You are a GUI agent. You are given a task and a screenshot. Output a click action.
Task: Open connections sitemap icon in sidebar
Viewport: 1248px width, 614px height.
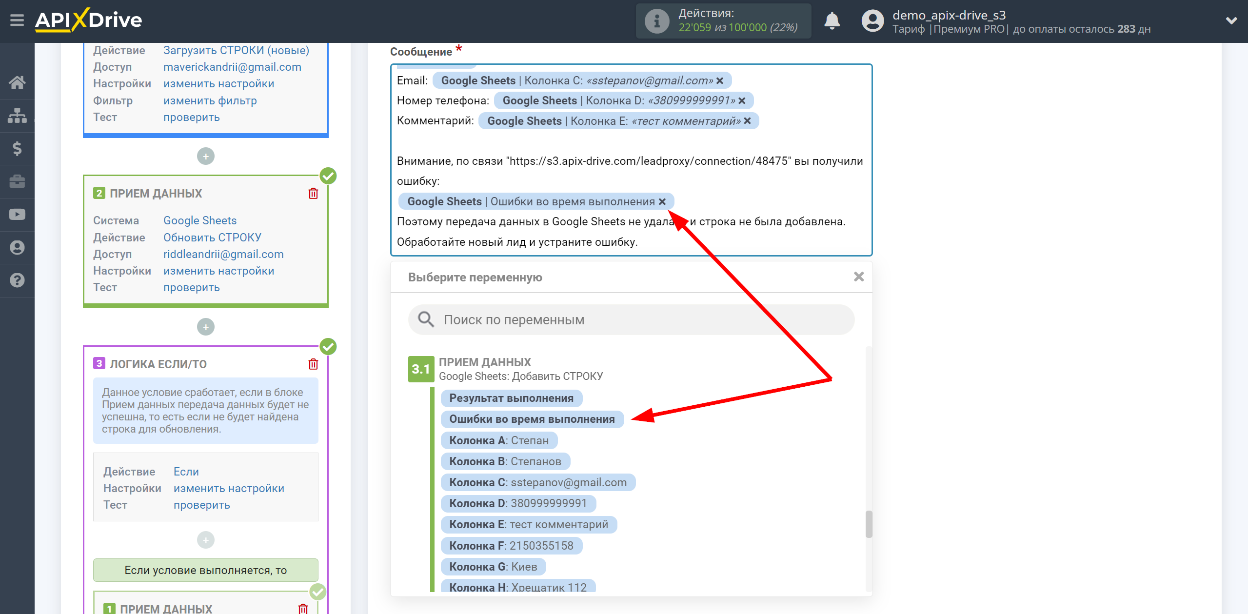pyautogui.click(x=17, y=116)
